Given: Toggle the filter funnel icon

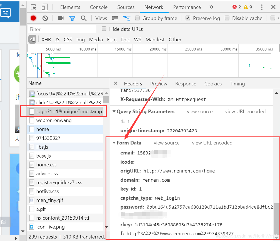Looking at the screenshot, I should [72, 18].
